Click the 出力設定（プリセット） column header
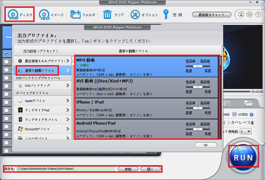 tap(41, 51)
